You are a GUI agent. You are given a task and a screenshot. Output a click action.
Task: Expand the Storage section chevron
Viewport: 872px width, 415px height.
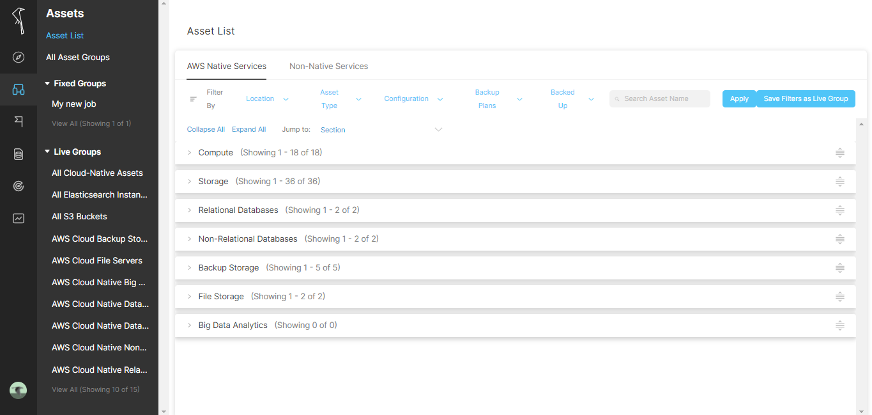(189, 182)
